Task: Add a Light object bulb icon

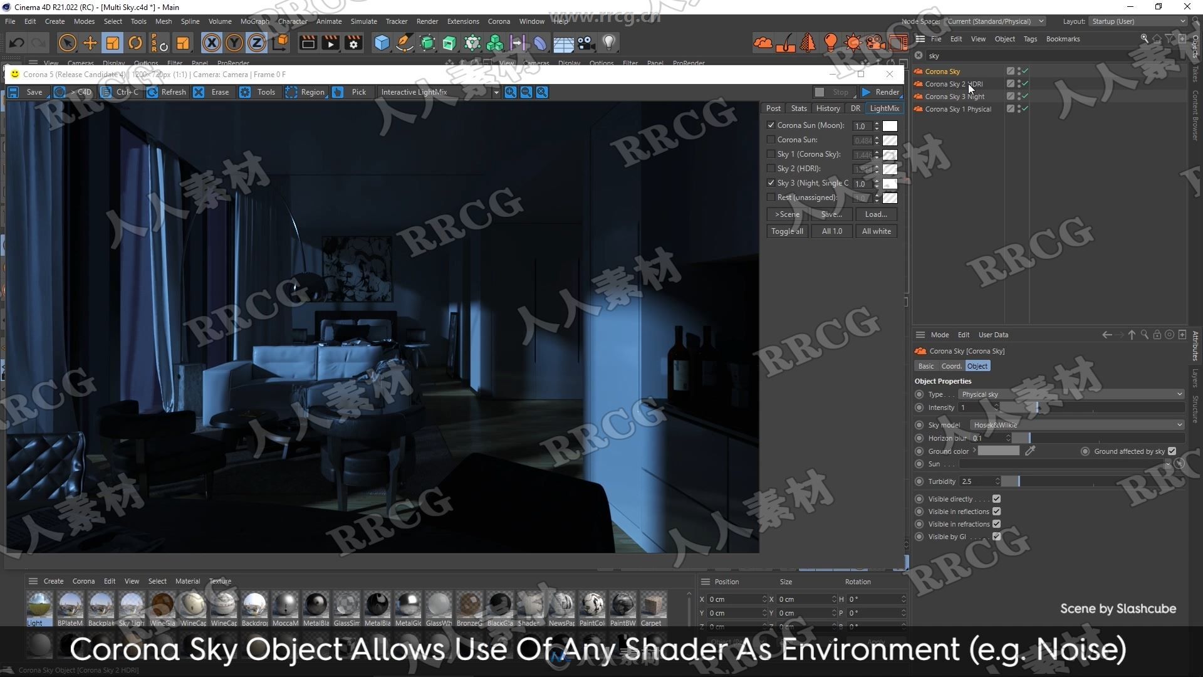Action: coord(608,43)
